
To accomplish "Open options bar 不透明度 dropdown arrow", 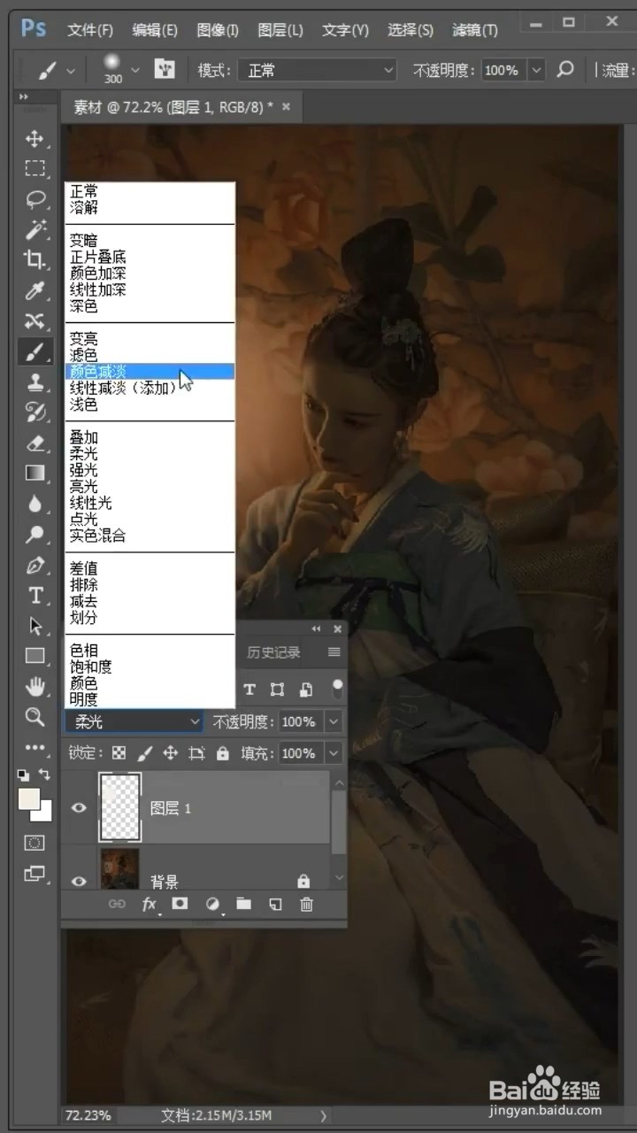I will point(536,70).
